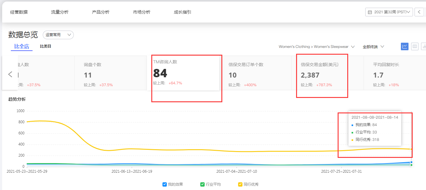Click the green data point at chart end
Viewport: 426px width, 190px height.
click(x=411, y=165)
